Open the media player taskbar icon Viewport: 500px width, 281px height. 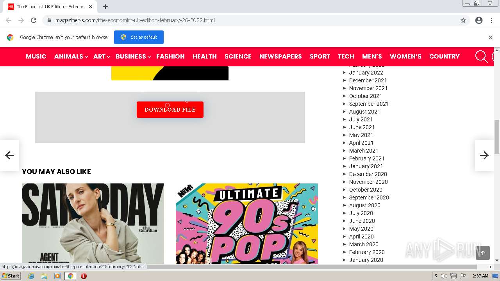57,276
